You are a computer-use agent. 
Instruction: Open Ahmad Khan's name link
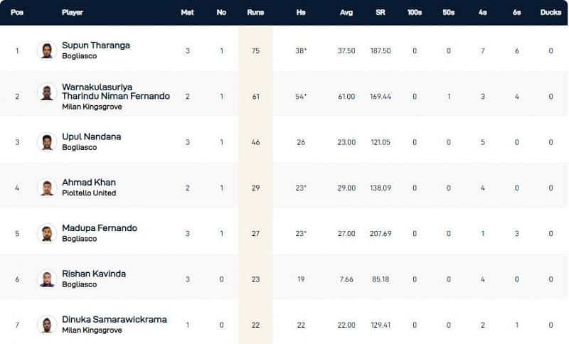[x=89, y=183]
